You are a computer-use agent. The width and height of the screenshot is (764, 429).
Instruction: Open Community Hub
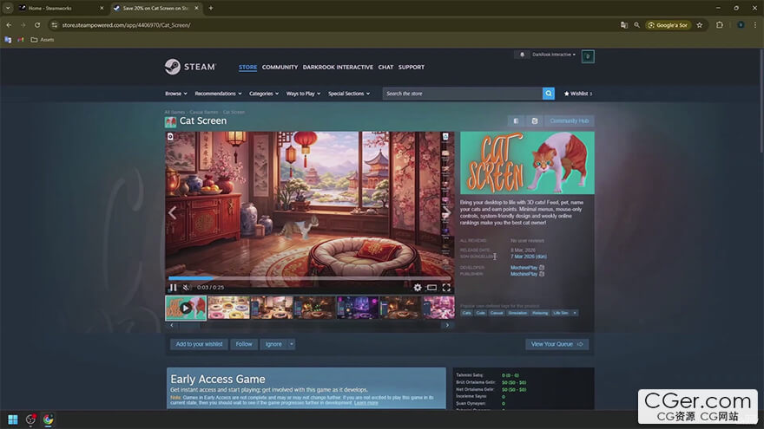click(570, 120)
